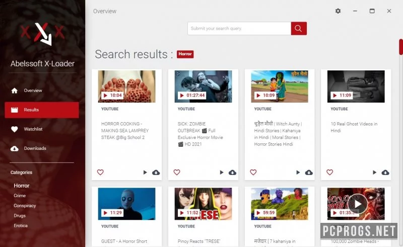
Task: Open the HORROR COOKING thumbnail with toes
Action: pyautogui.click(x=127, y=87)
